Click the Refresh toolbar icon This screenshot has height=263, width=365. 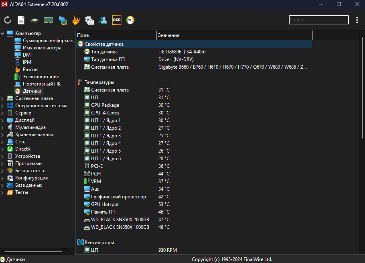[x=8, y=20]
